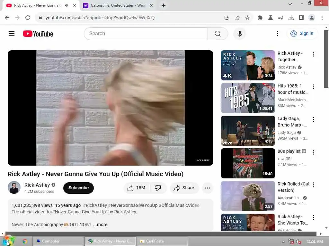Open the tab search dropdown arrow

pyautogui.click(x=290, y=4)
